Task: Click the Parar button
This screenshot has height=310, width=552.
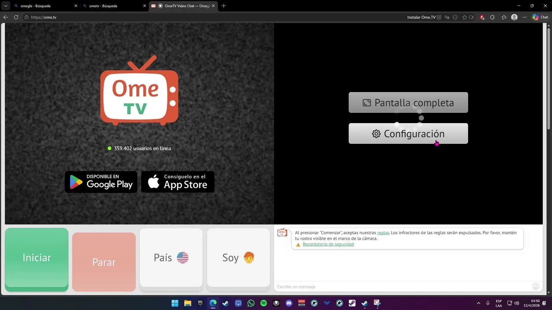Action: (x=104, y=262)
